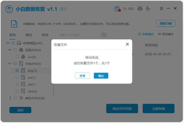184x123 pixels.
Task: Click the 小白数据恢复 app logo
Action: pos(9,9)
